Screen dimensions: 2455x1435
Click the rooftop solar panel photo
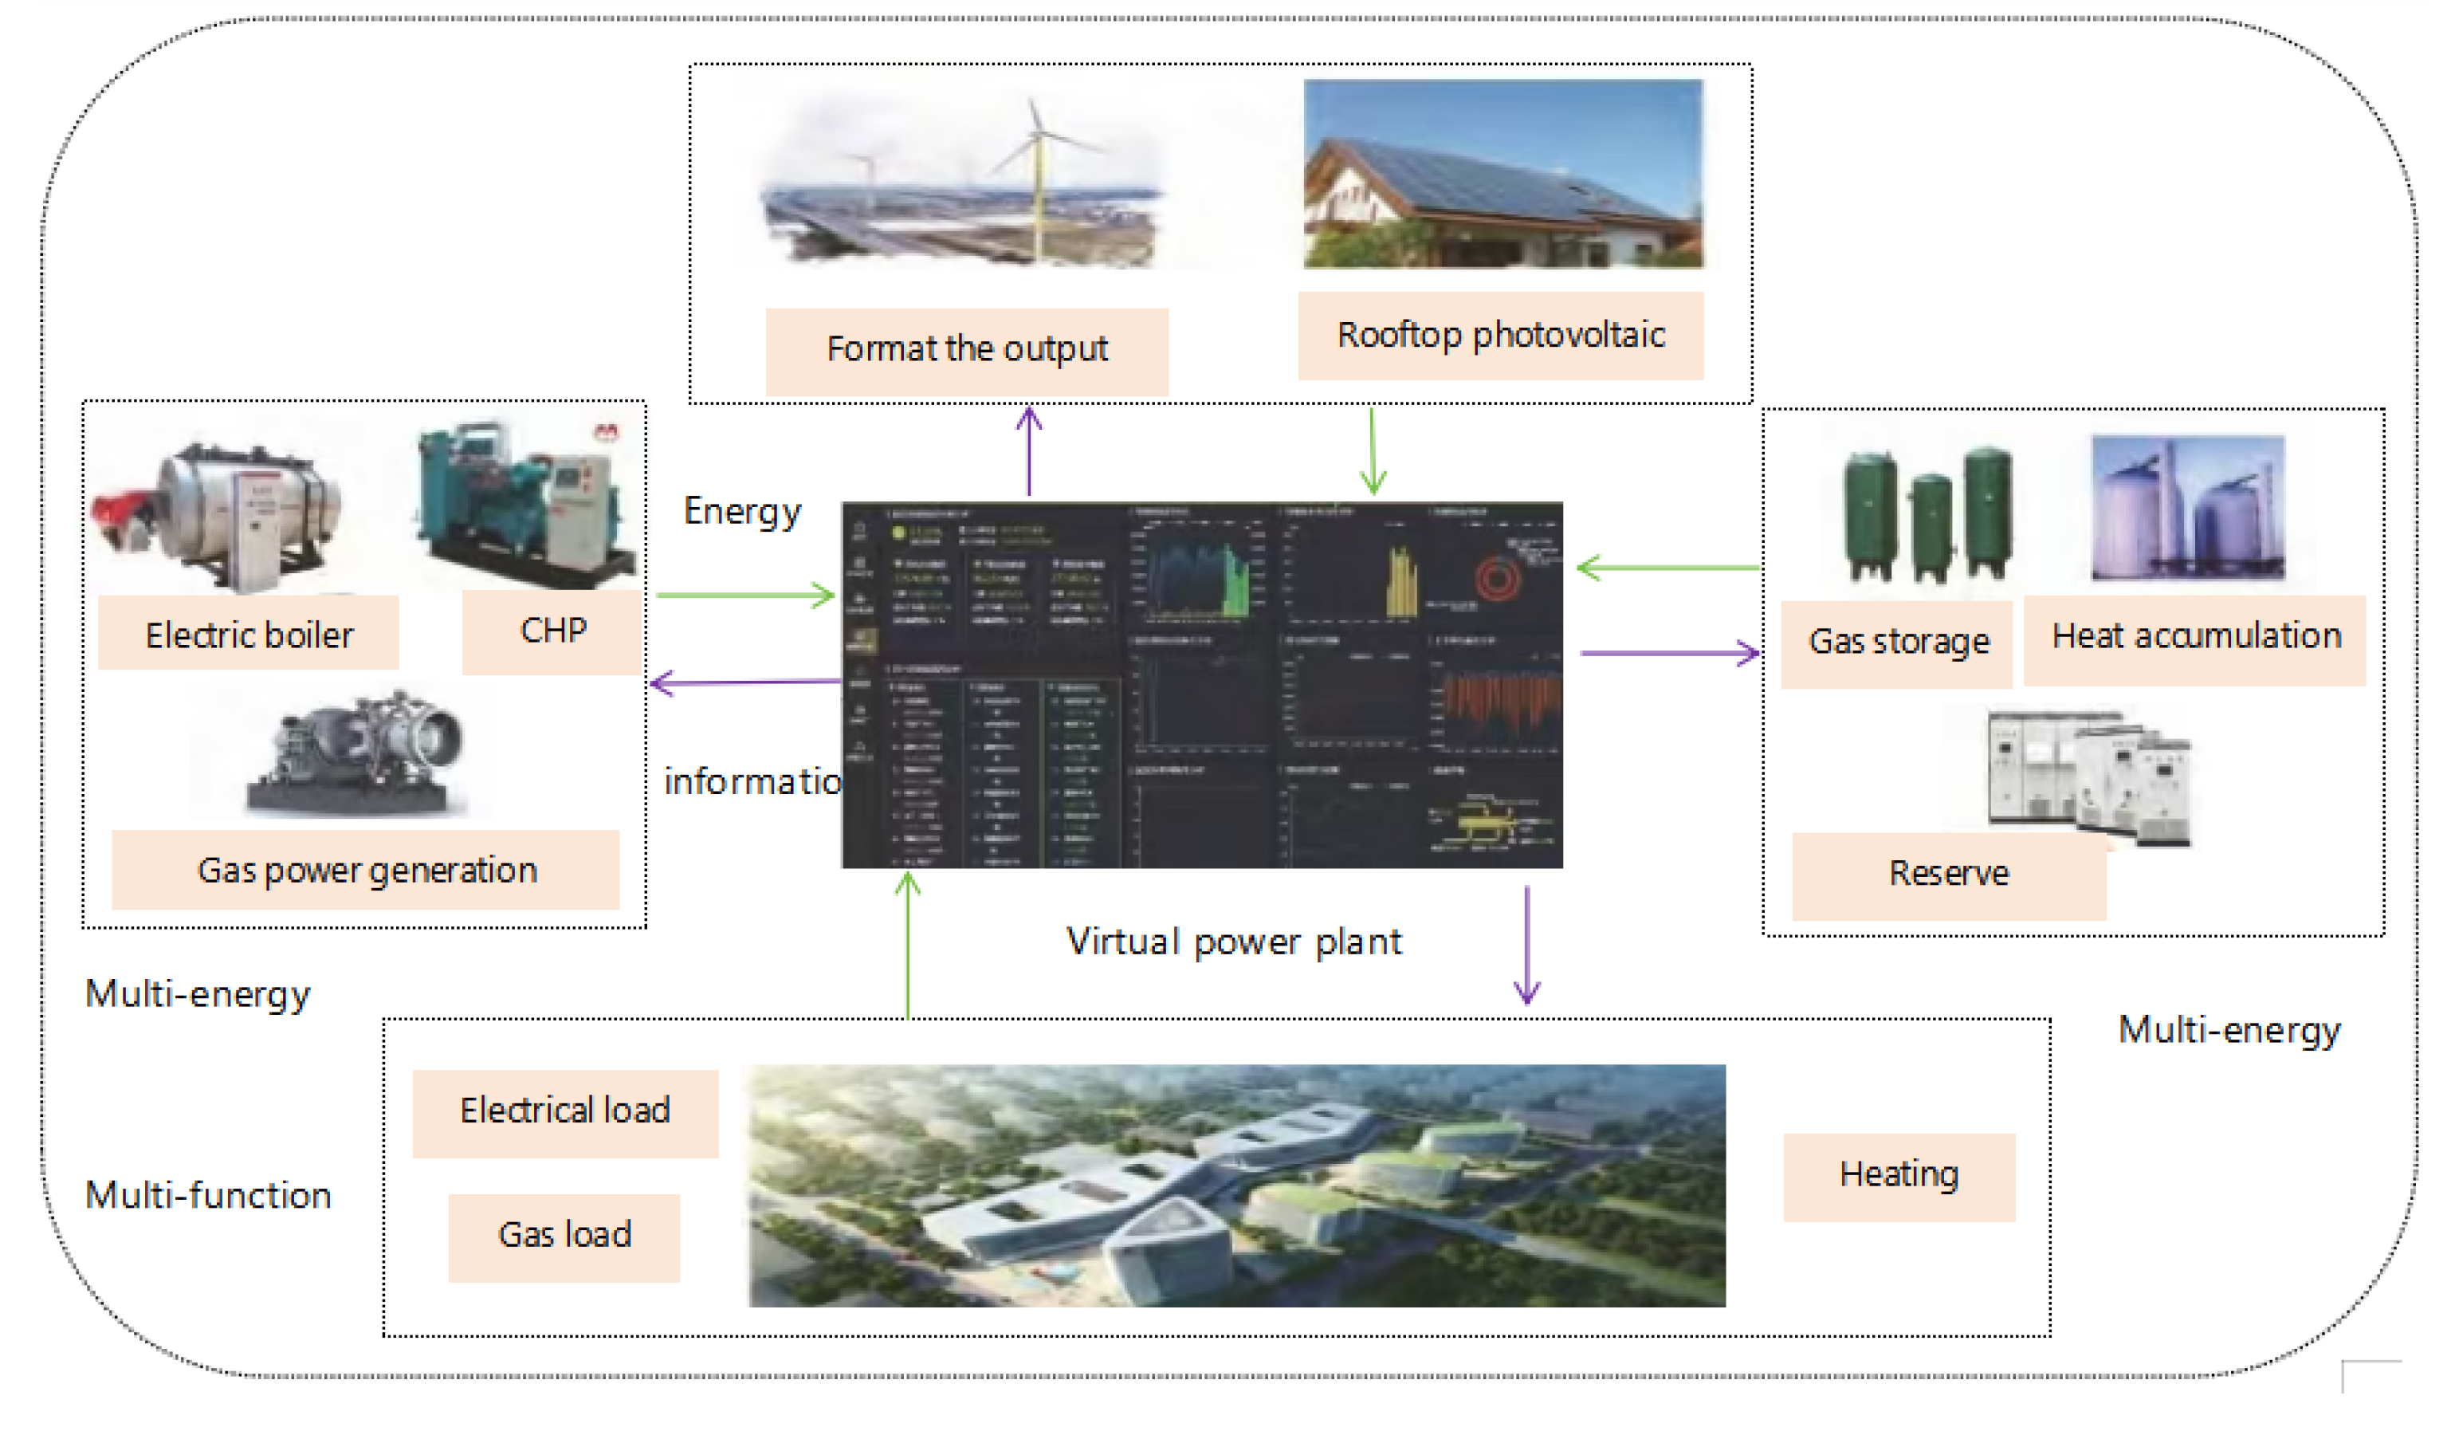1503,175
